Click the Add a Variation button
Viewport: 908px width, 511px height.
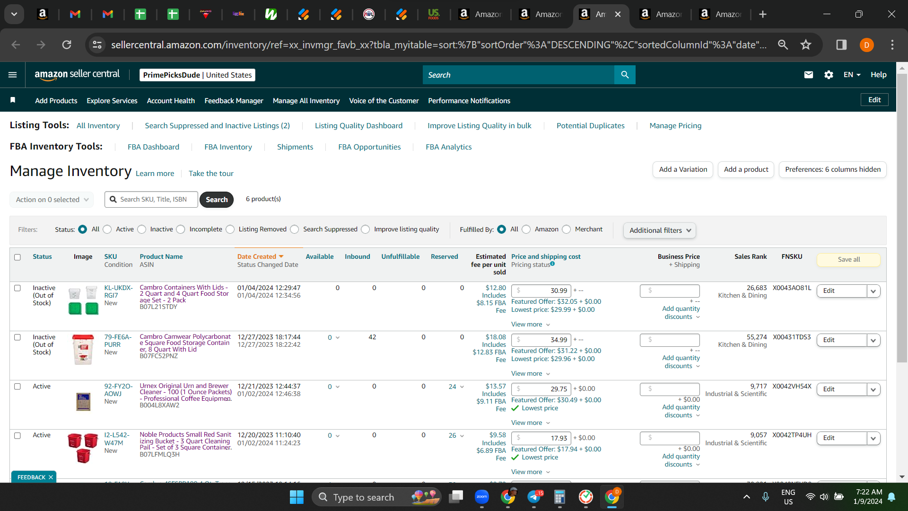pos(683,169)
